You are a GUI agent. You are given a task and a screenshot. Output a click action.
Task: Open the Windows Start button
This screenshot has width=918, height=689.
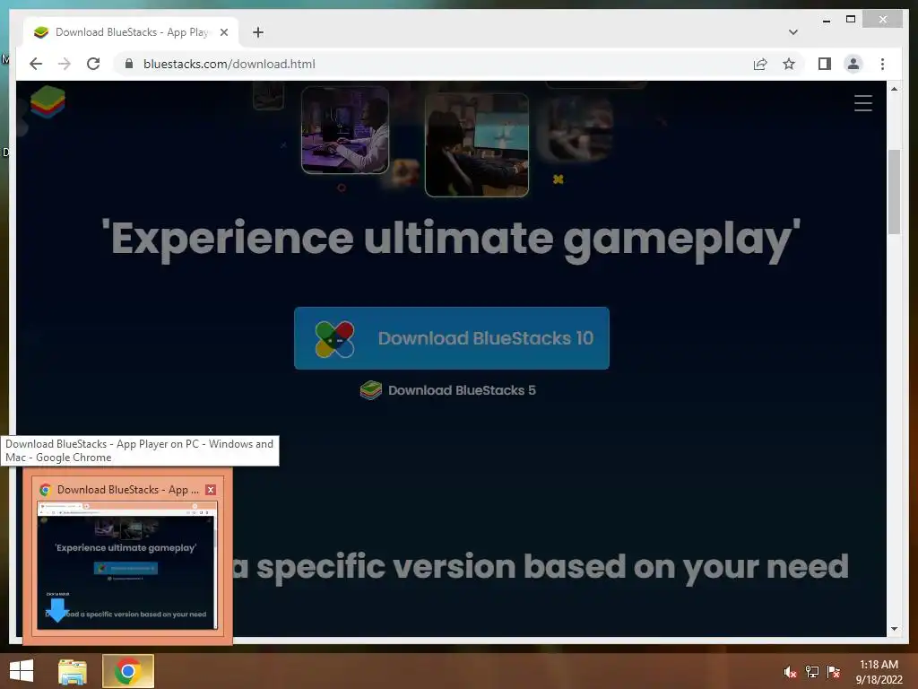coord(22,671)
